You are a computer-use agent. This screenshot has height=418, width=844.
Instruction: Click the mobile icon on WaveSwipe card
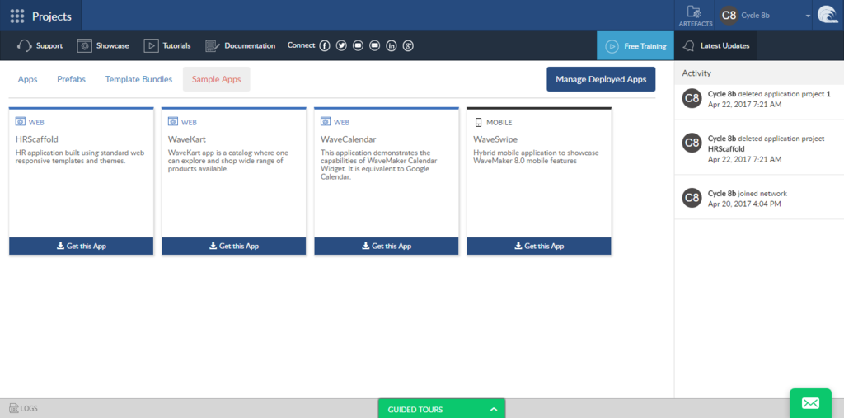click(x=478, y=122)
